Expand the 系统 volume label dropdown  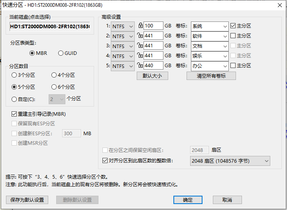(225, 26)
